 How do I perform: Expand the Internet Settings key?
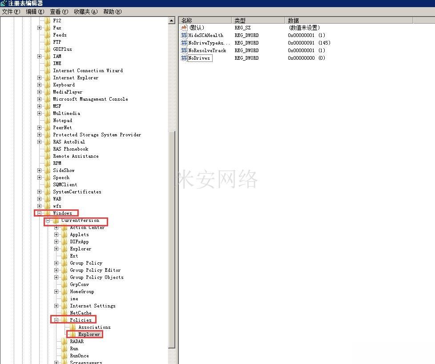tap(56, 306)
